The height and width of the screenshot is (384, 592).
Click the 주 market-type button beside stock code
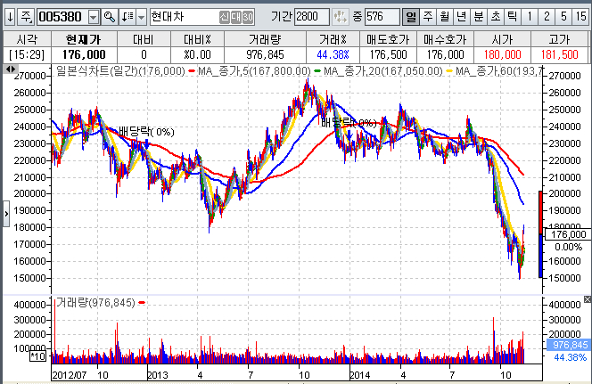click(x=26, y=17)
